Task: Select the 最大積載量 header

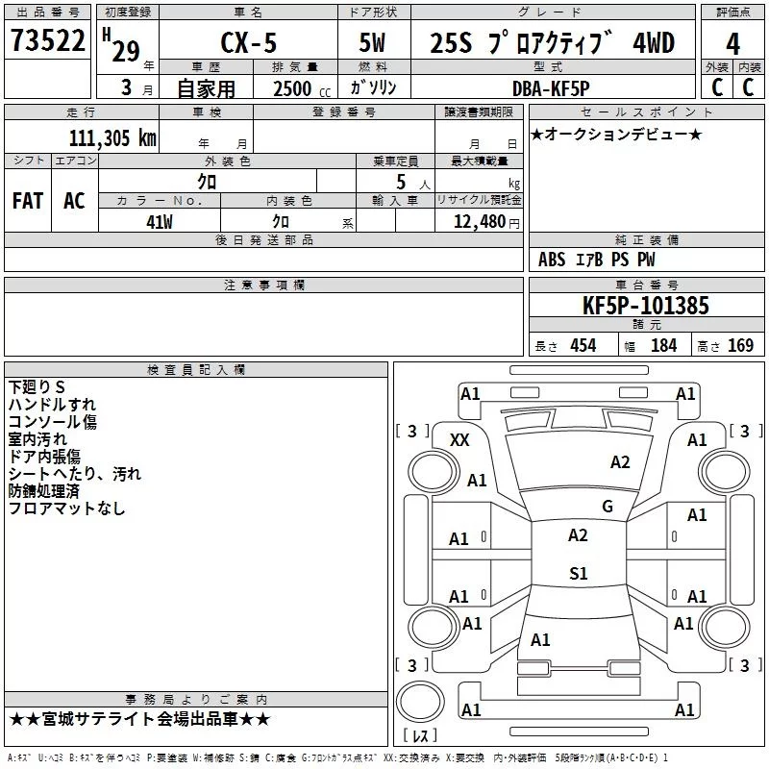Action: [x=479, y=161]
